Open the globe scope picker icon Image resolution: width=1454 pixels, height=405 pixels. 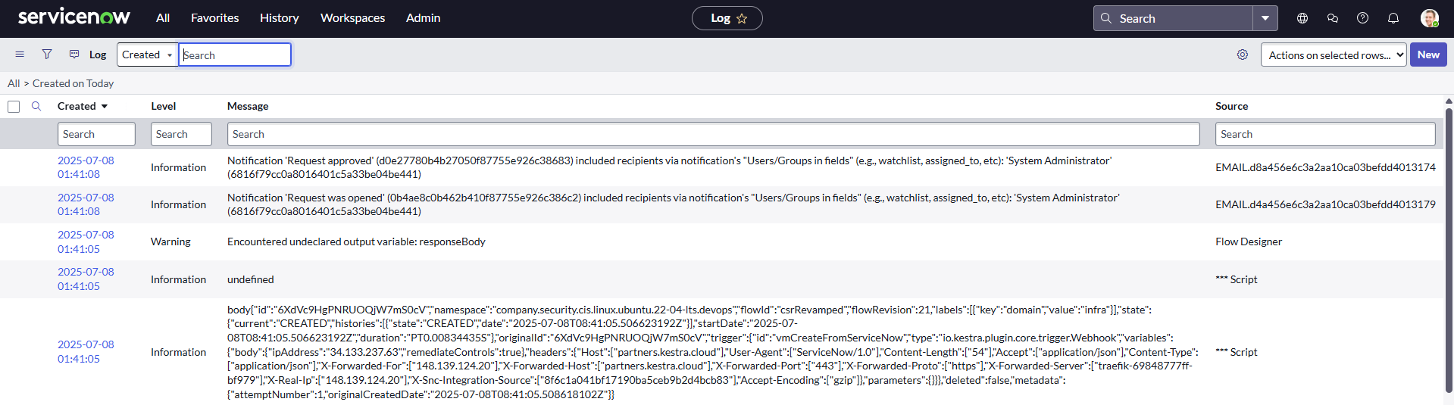(x=1302, y=18)
